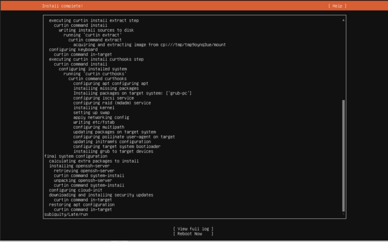
Task: Select the View full log button
Action: point(193,229)
